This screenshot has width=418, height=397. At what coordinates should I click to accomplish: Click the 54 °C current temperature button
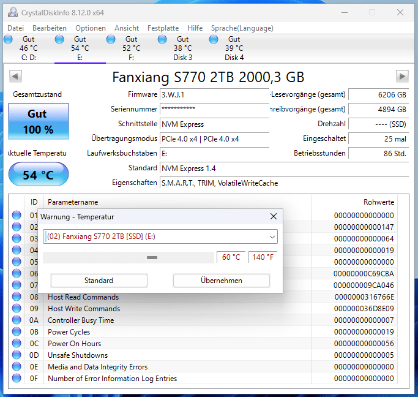tap(39, 174)
